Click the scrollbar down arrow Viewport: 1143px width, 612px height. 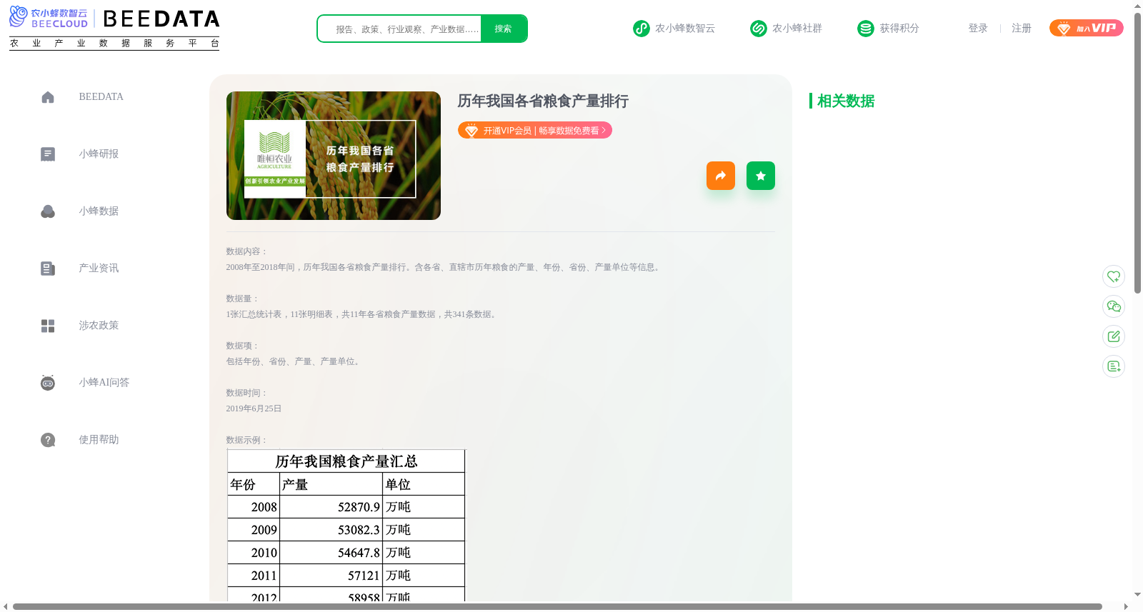click(1137, 594)
